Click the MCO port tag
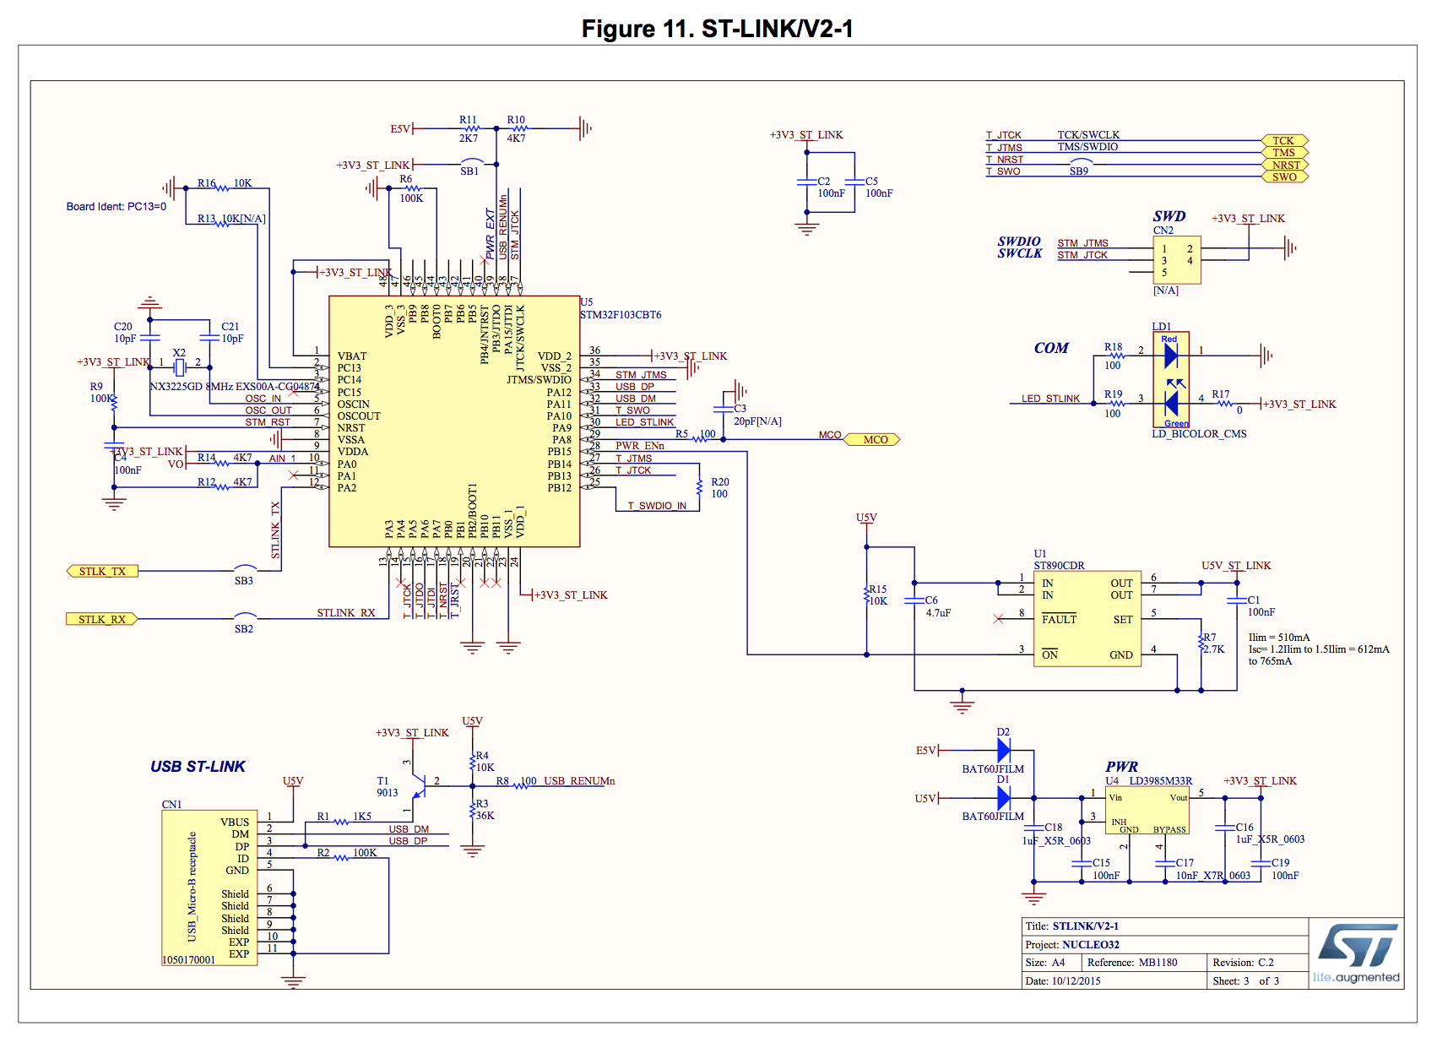 tap(872, 439)
